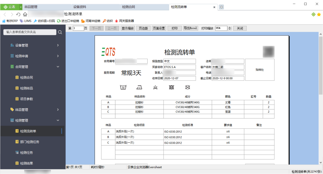
Task: Go to home via house icon
Action: tap(25, 14)
